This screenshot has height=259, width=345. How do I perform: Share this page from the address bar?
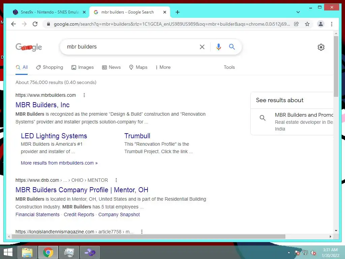click(x=296, y=24)
